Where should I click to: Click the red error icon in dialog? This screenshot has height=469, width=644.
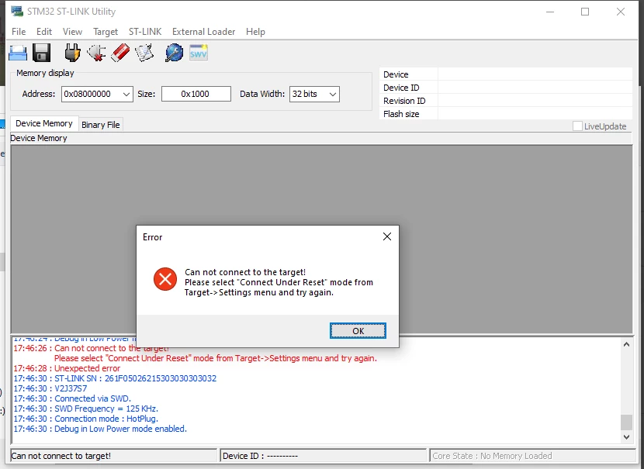[165, 279]
